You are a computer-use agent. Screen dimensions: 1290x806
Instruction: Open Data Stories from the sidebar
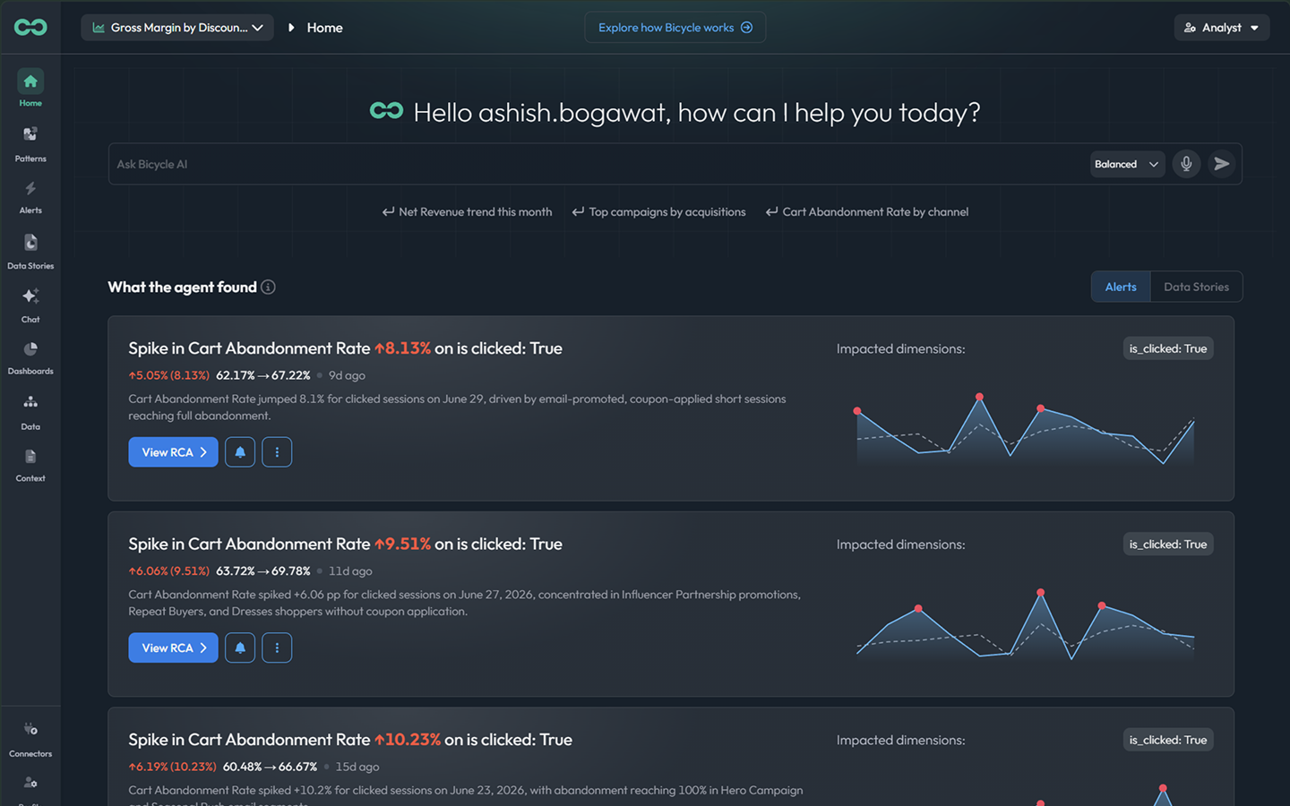point(30,251)
